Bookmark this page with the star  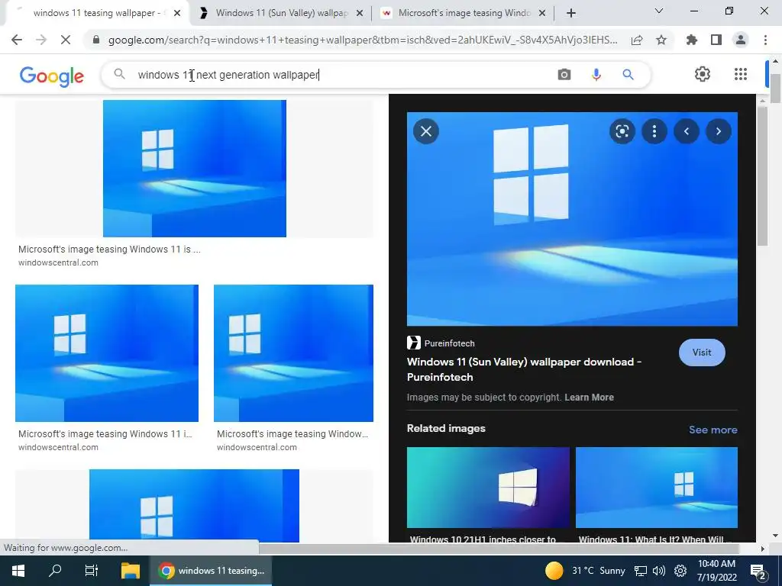click(x=661, y=40)
